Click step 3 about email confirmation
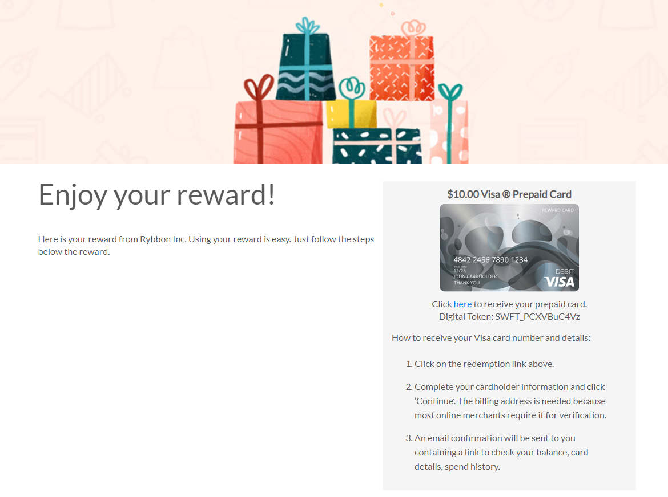This screenshot has height=497, width=668. click(x=497, y=453)
